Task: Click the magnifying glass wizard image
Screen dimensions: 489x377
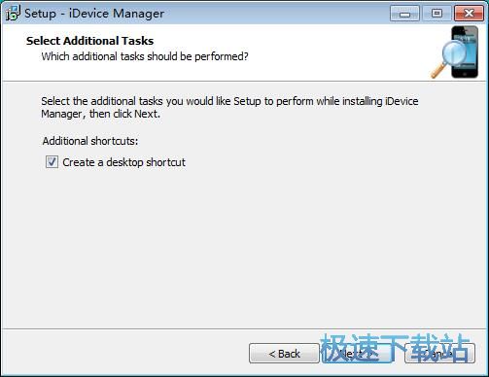Action: pyautogui.click(x=450, y=60)
